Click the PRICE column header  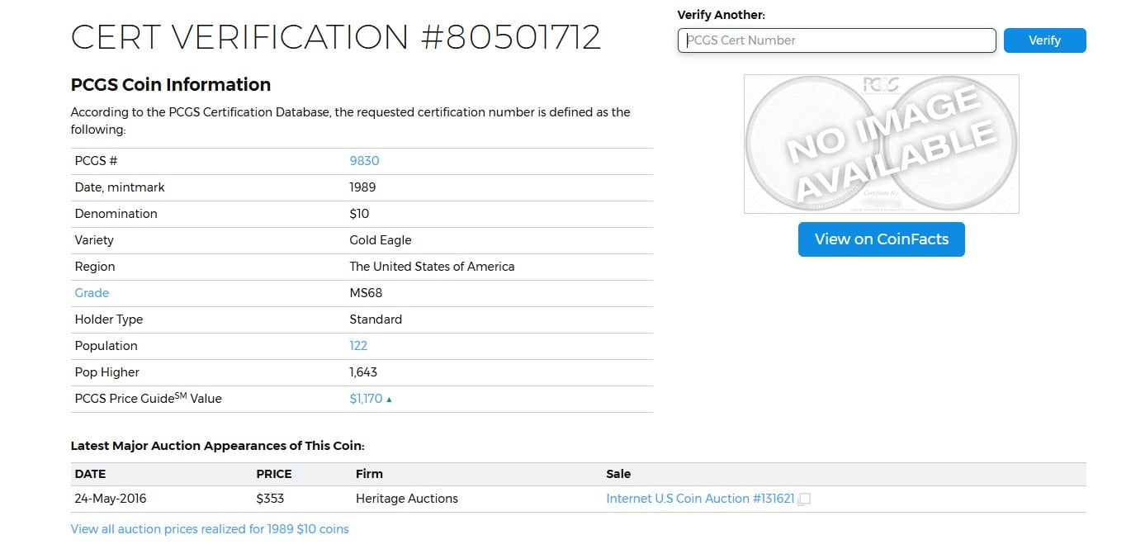274,474
